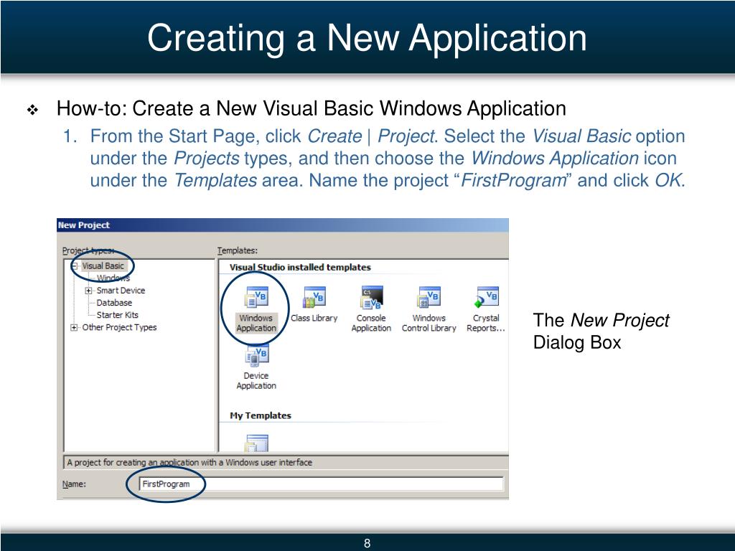Image resolution: width=735 pixels, height=551 pixels.
Task: Click the Name: label
Action: [74, 484]
